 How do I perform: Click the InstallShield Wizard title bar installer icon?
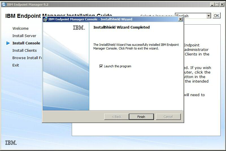(x=45, y=19)
